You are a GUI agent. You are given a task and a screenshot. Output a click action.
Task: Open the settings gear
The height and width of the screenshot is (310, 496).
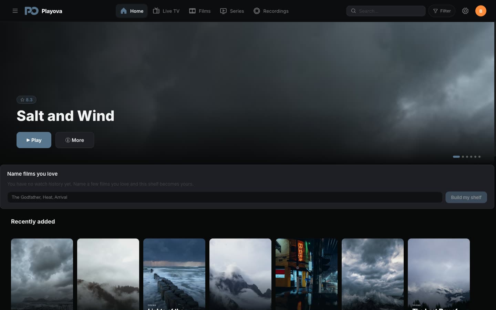tap(465, 11)
